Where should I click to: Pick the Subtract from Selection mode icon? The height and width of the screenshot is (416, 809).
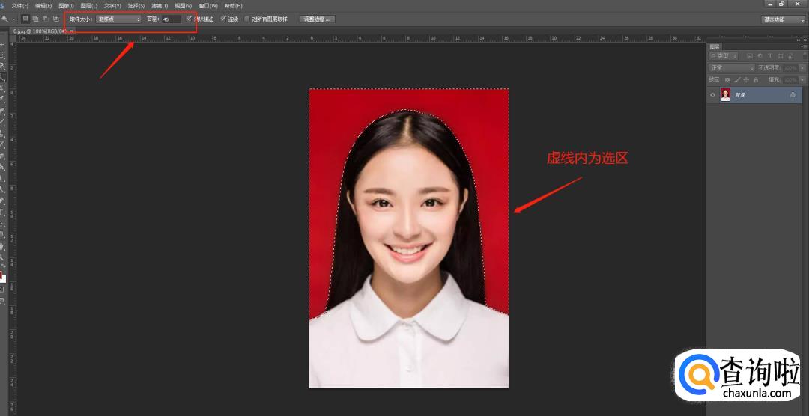click(44, 19)
